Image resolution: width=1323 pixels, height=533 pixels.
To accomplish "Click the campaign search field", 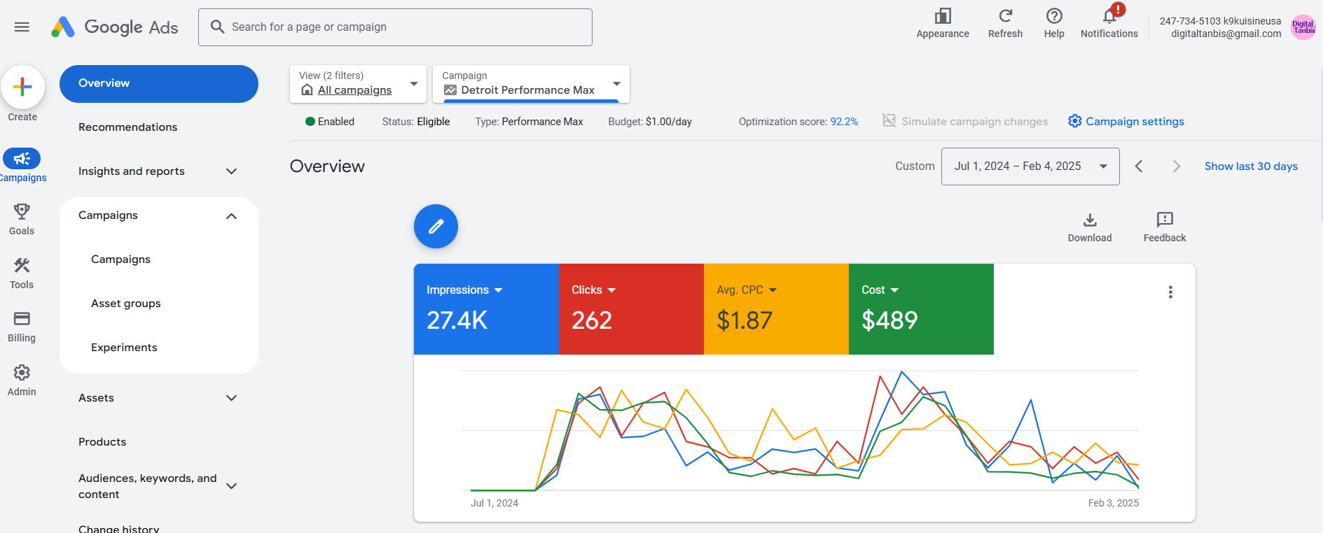I will click(x=395, y=27).
